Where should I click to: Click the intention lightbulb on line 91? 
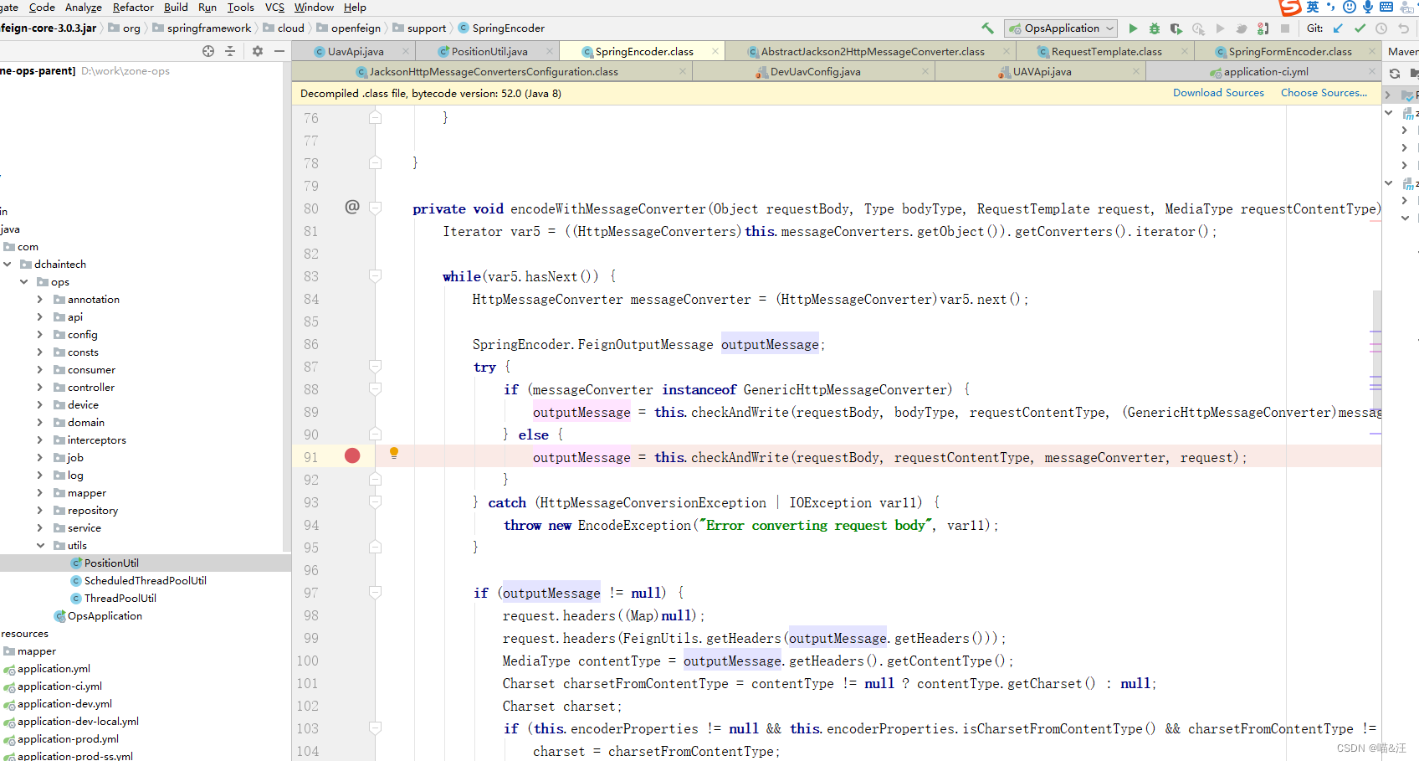[x=394, y=453]
